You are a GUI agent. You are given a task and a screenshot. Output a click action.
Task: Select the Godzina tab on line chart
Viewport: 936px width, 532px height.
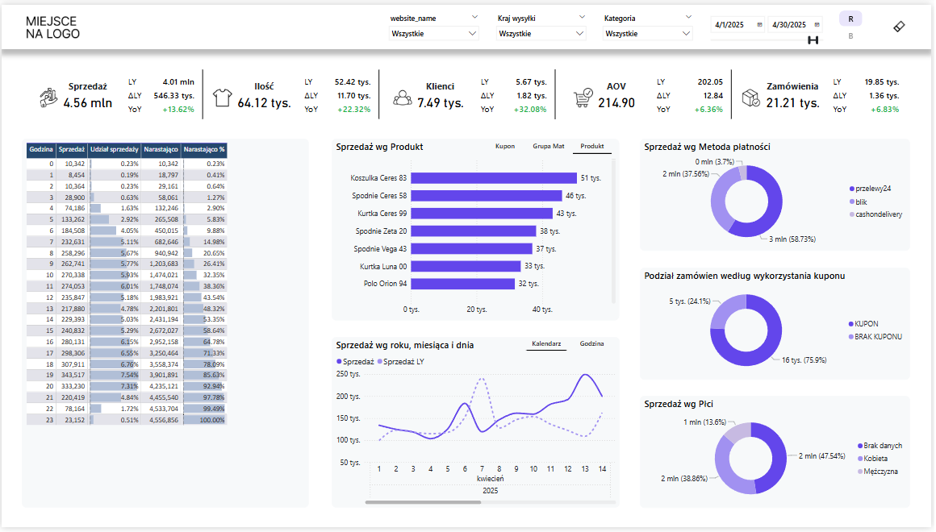(x=592, y=344)
